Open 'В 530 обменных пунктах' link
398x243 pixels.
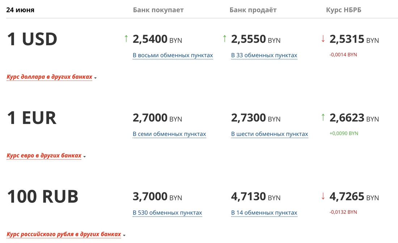(167, 213)
